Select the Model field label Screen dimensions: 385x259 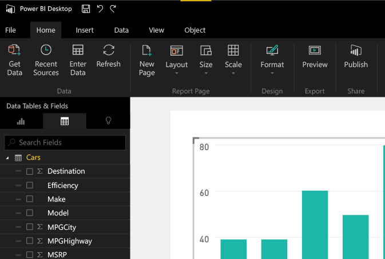click(x=58, y=213)
